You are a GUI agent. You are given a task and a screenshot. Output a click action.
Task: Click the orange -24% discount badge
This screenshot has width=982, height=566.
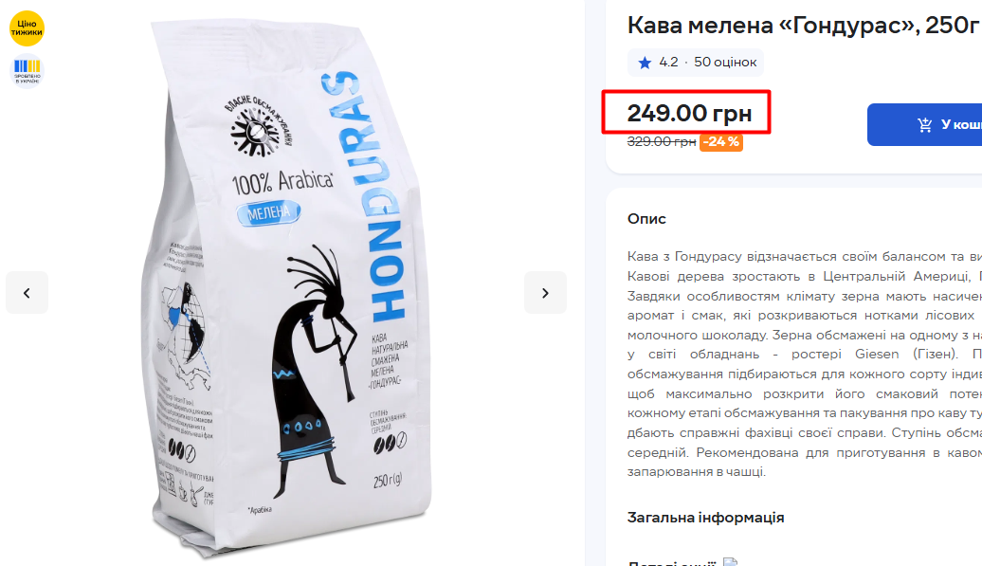tap(720, 142)
